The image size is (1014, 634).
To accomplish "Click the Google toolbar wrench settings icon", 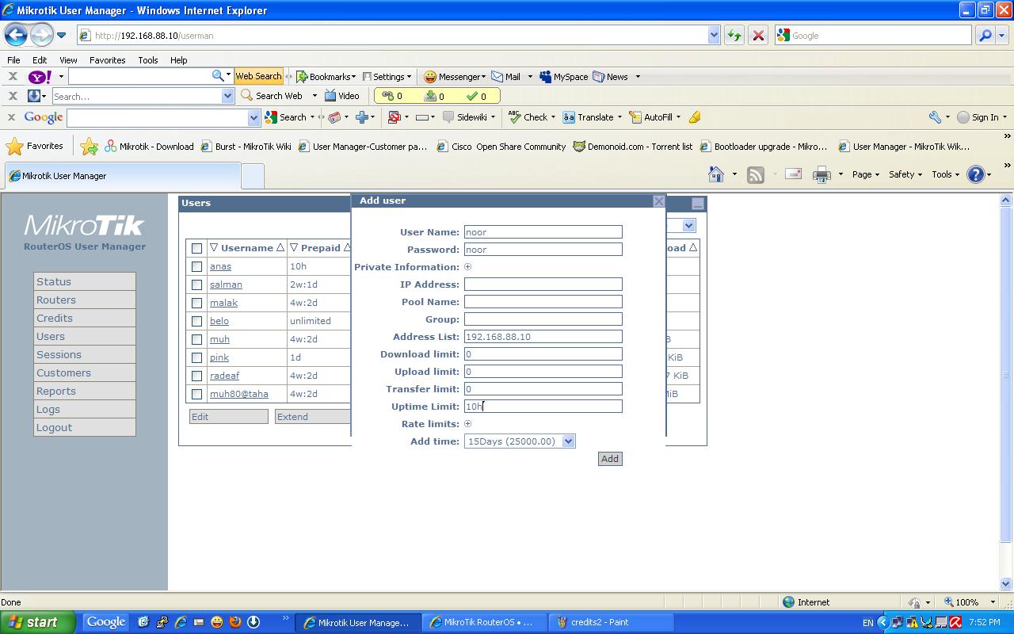I will pos(935,117).
